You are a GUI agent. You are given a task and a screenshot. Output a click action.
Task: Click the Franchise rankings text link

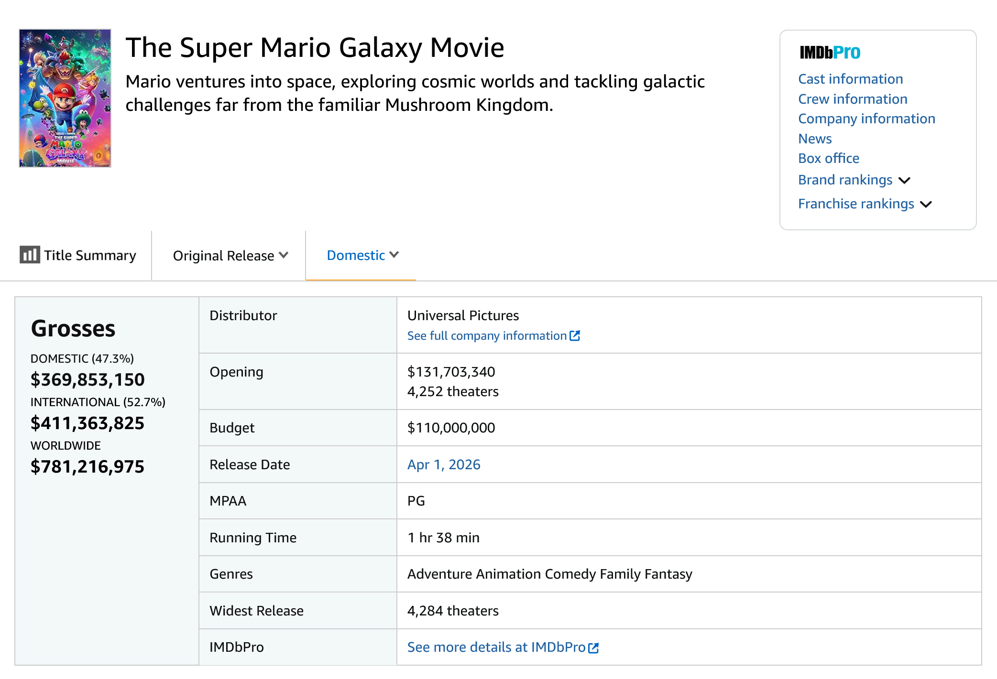pyautogui.click(x=855, y=204)
